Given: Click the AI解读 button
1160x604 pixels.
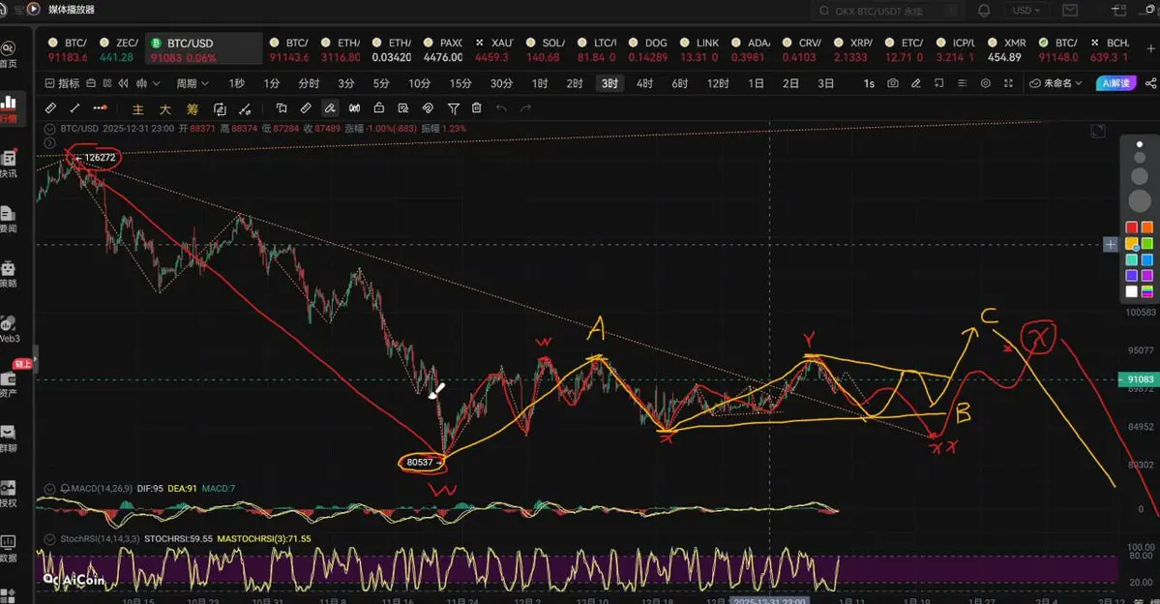Looking at the screenshot, I should 1115,83.
